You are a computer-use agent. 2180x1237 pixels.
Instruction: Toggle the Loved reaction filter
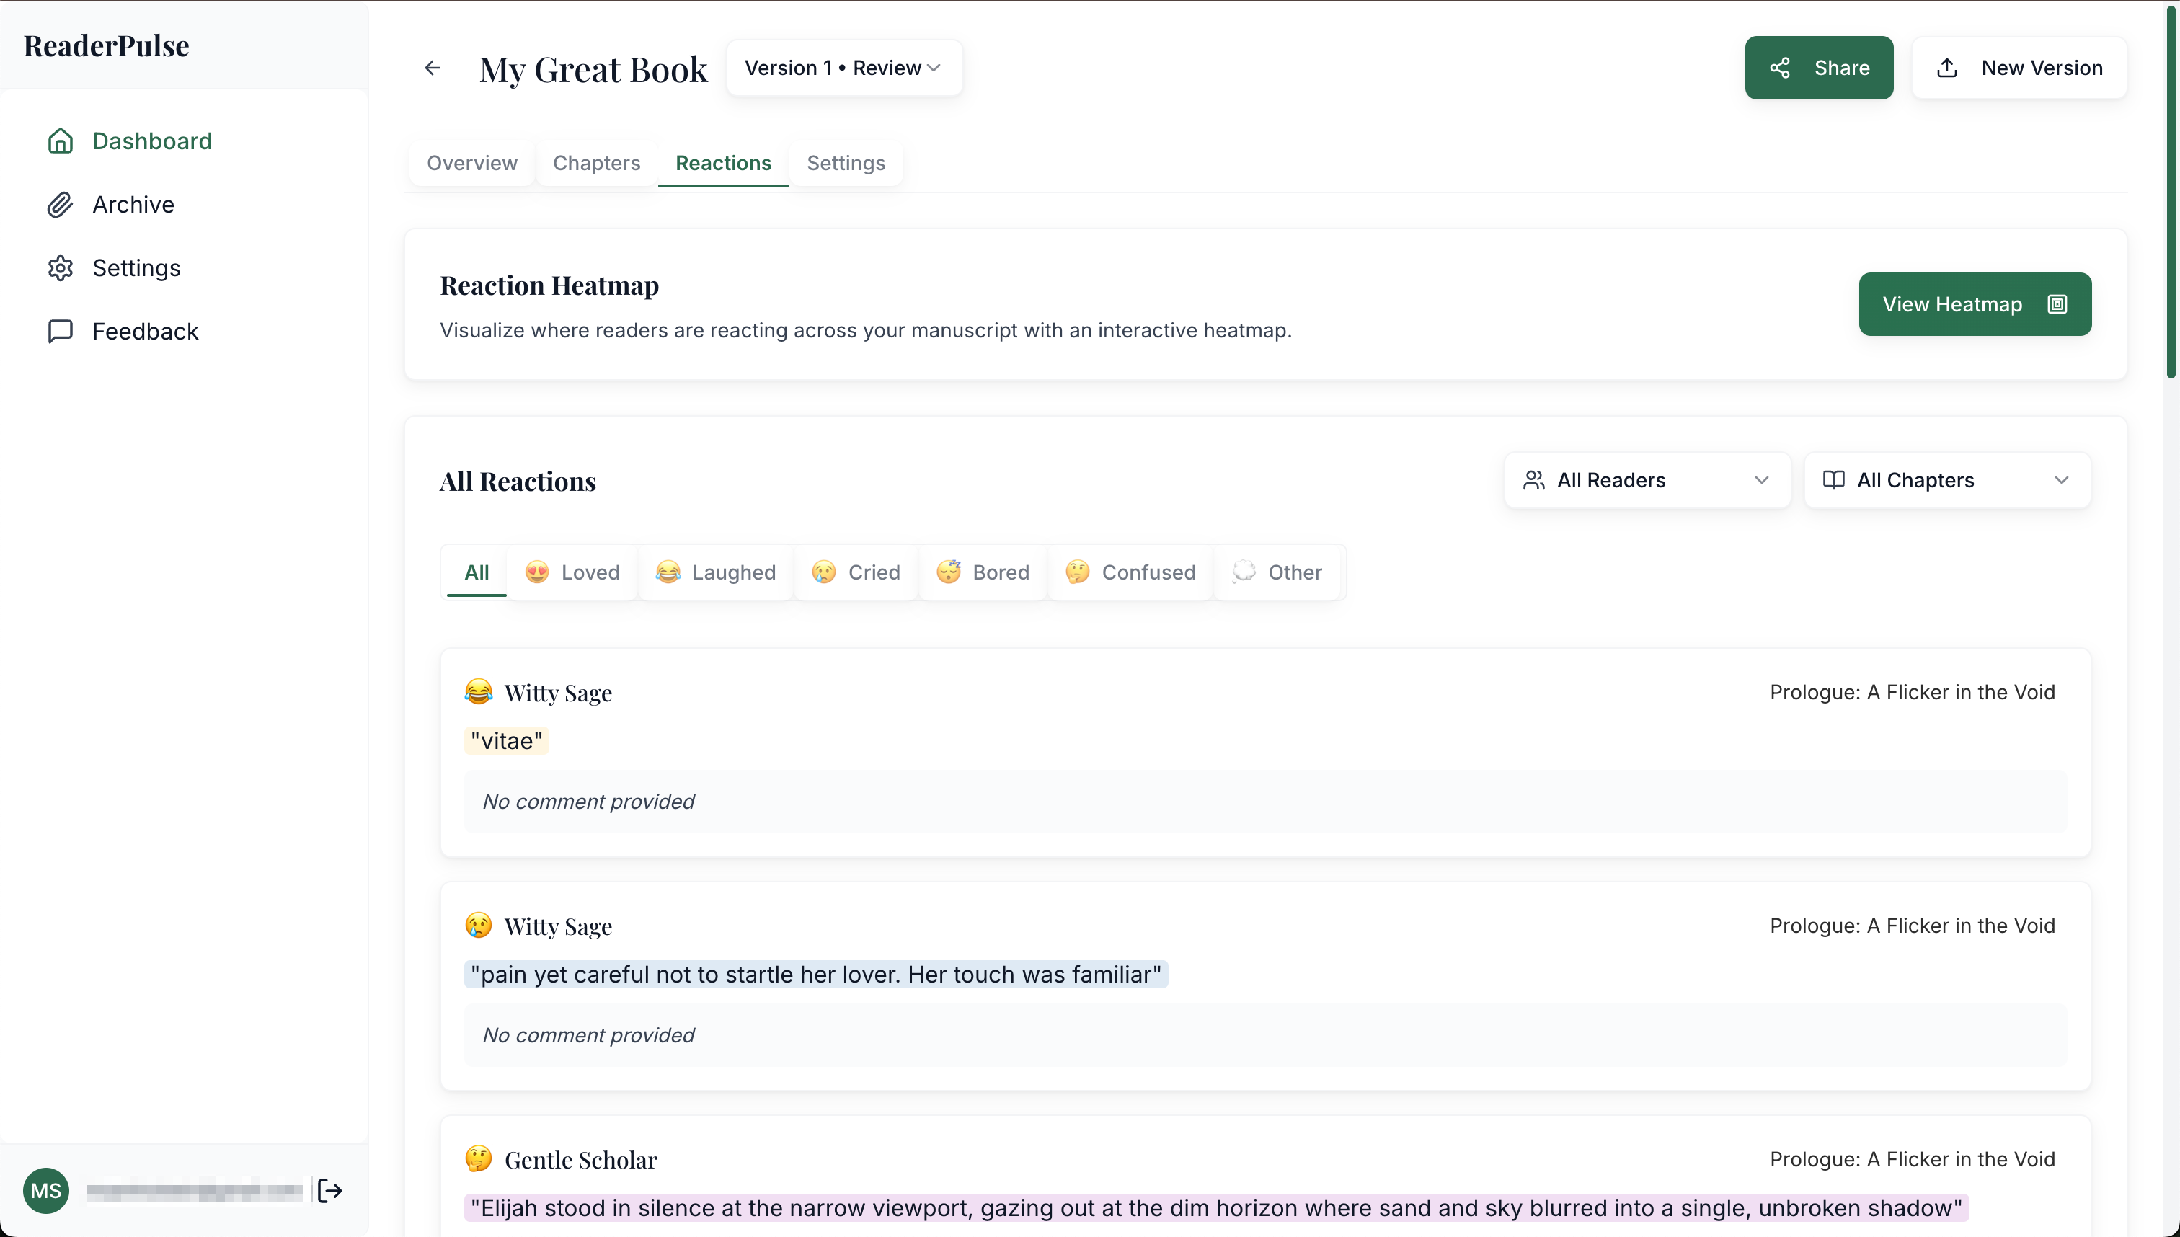(572, 572)
